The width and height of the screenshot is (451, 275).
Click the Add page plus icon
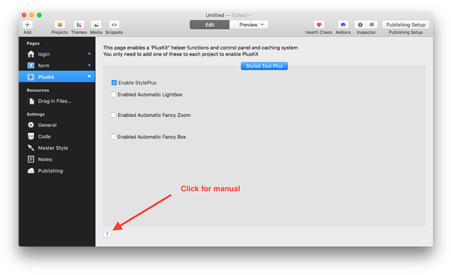pos(27,24)
